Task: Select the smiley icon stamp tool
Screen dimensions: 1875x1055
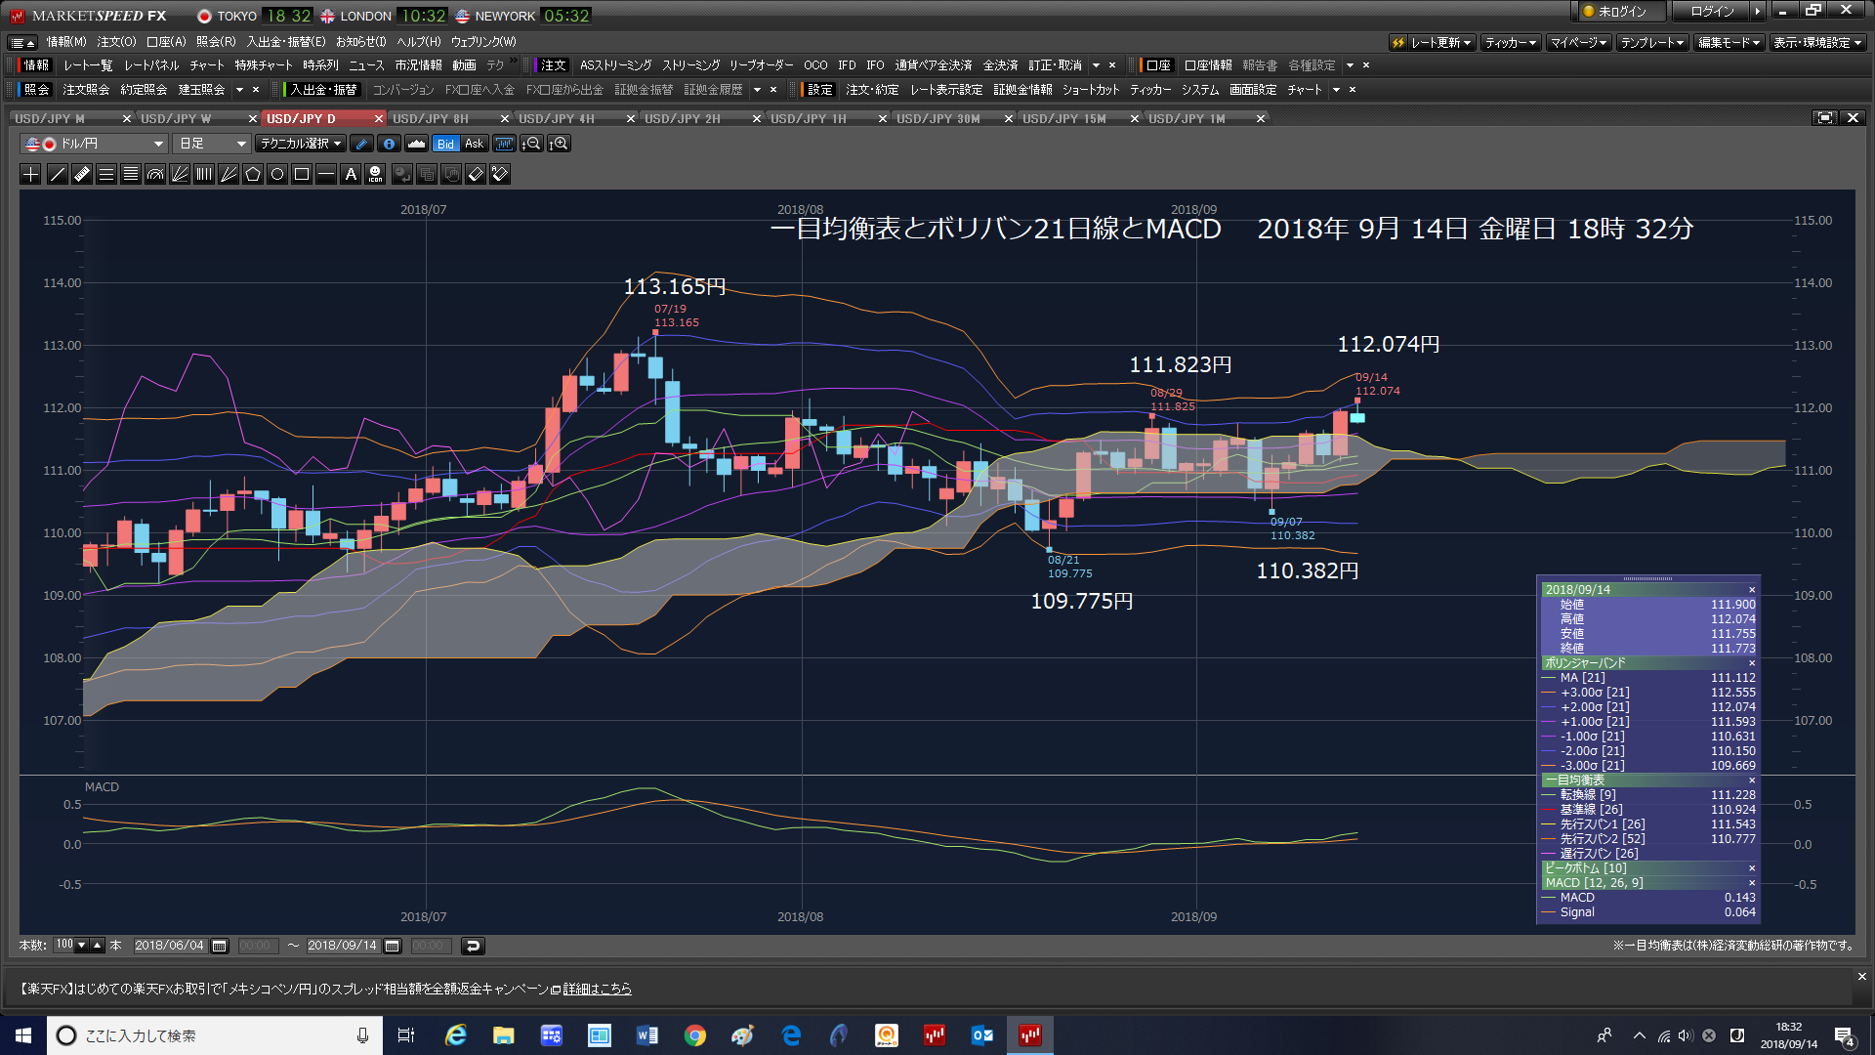Action: pyautogui.click(x=375, y=175)
